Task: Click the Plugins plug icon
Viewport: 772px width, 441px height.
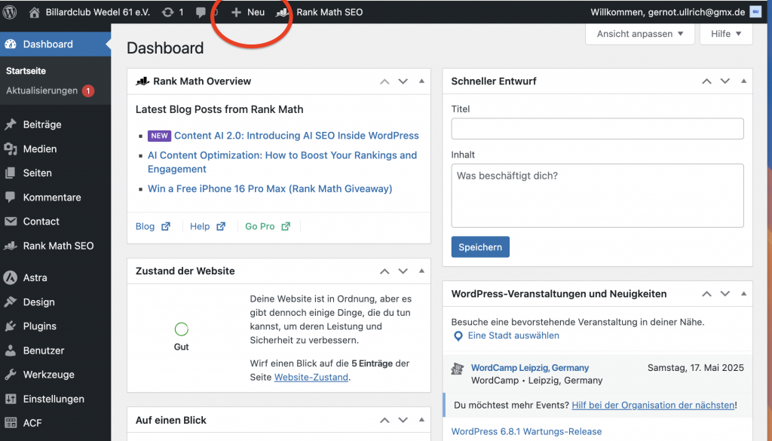Action: tap(11, 326)
